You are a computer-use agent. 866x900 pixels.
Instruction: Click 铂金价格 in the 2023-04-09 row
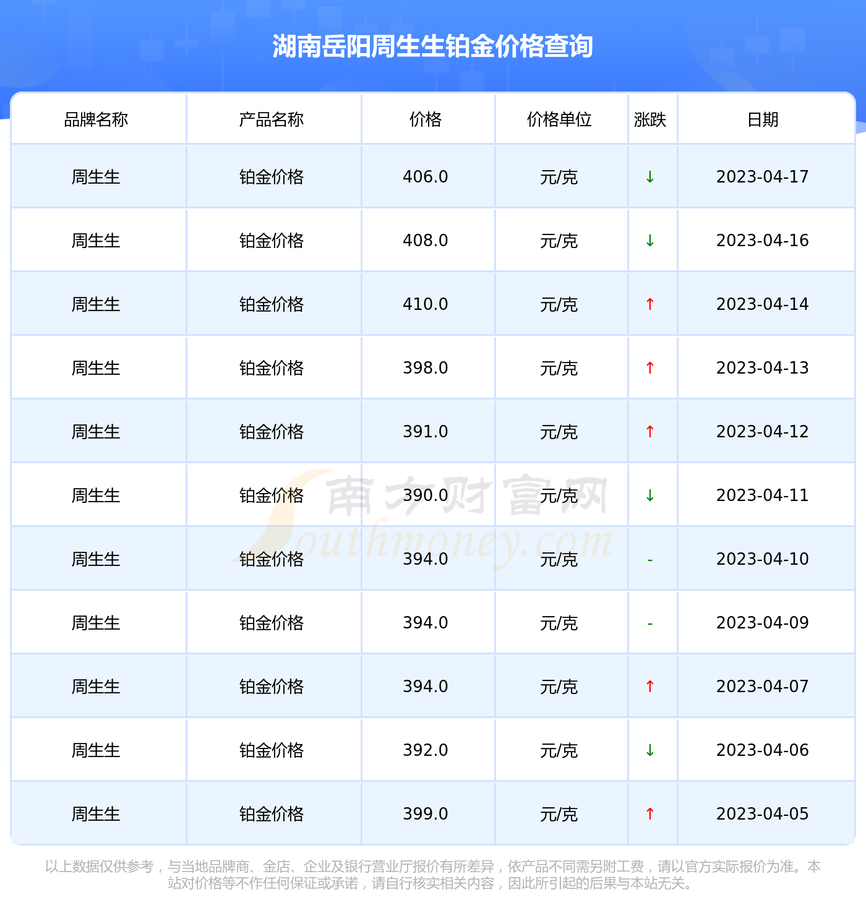272,623
